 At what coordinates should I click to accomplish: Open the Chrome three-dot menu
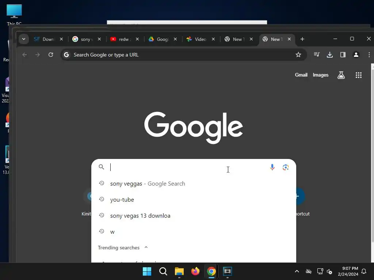coord(369,55)
